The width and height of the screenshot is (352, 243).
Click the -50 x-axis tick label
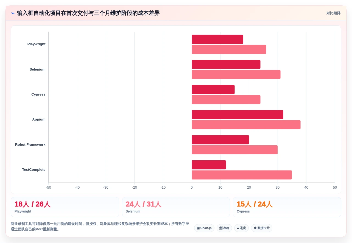click(48, 188)
